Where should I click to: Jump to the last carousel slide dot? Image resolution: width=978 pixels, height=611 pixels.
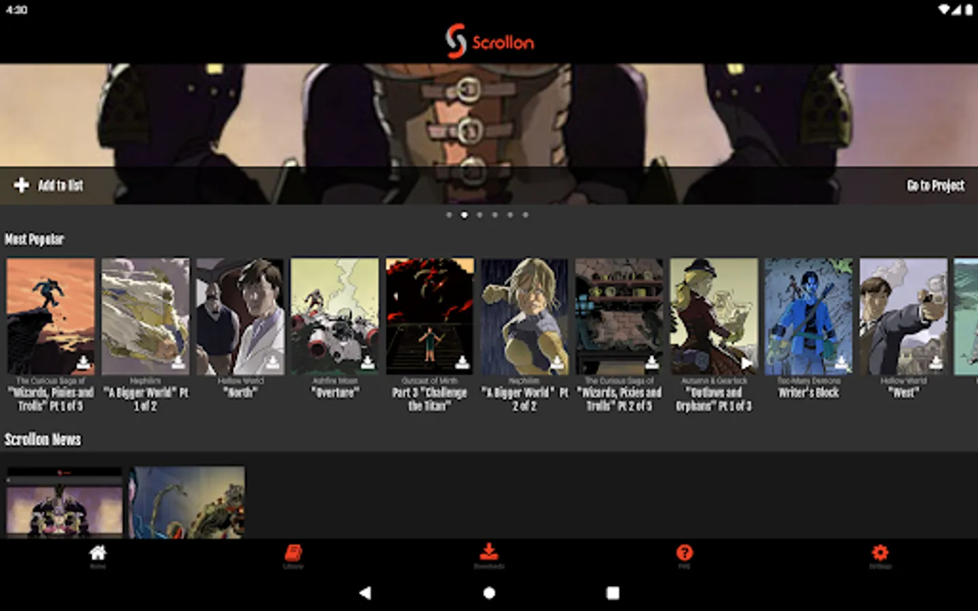[x=526, y=215]
